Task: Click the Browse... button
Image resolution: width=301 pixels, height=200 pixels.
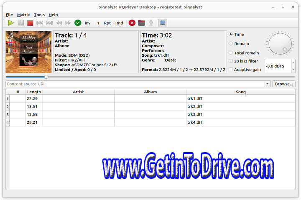Action: point(284,84)
